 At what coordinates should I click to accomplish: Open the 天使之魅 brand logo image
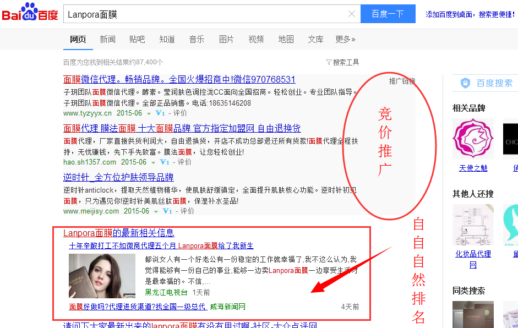(473, 139)
